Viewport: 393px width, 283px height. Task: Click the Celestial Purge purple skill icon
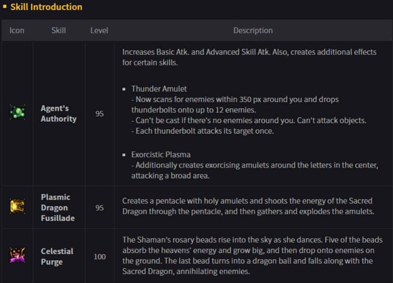[17, 255]
